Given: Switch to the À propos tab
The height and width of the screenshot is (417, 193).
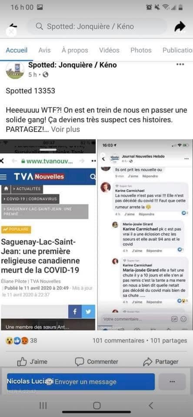Looking at the screenshot, I should pos(75,50).
